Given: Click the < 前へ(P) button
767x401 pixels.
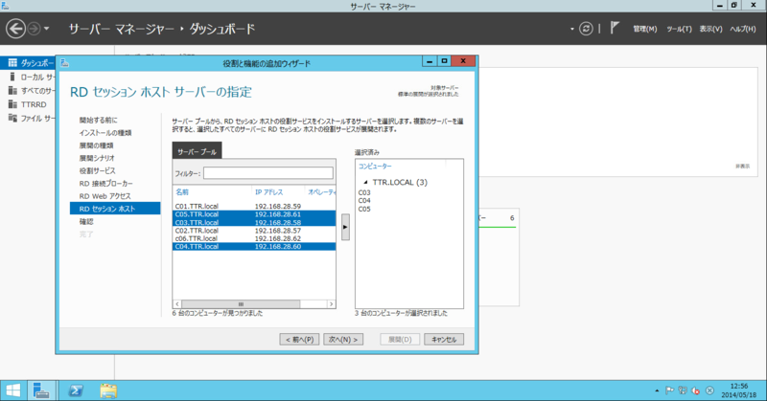Looking at the screenshot, I should [299, 340].
